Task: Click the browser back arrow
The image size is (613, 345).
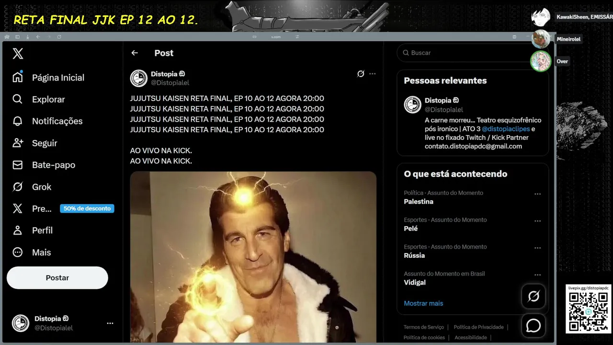Action: (38, 37)
